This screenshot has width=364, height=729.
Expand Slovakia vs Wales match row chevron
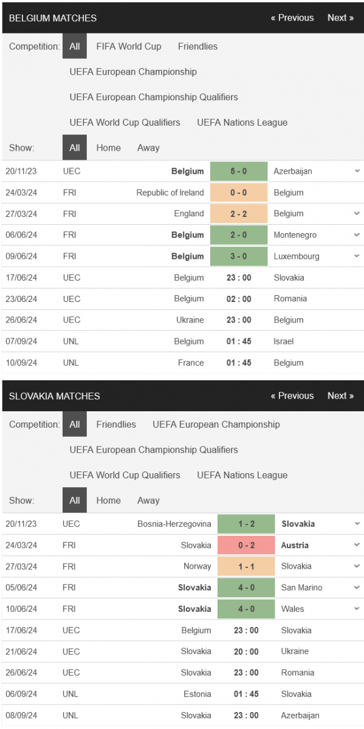357,609
